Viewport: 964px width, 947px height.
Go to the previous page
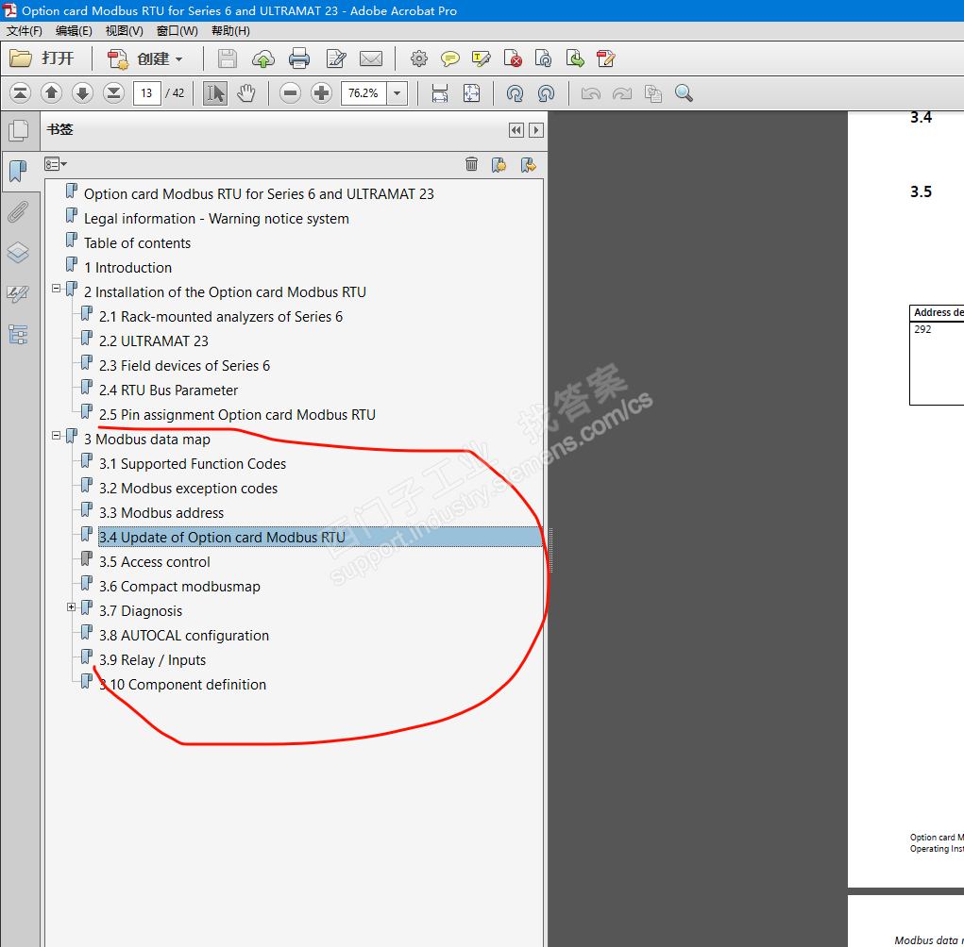(x=52, y=93)
